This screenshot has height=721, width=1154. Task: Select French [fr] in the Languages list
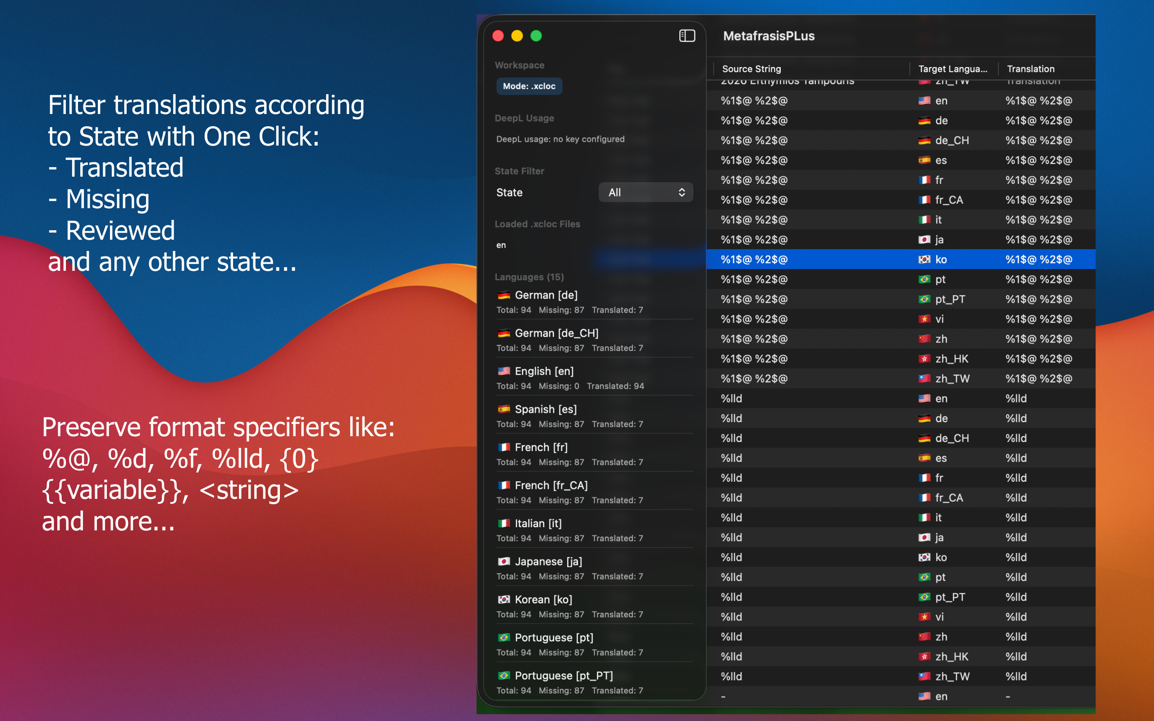594,454
